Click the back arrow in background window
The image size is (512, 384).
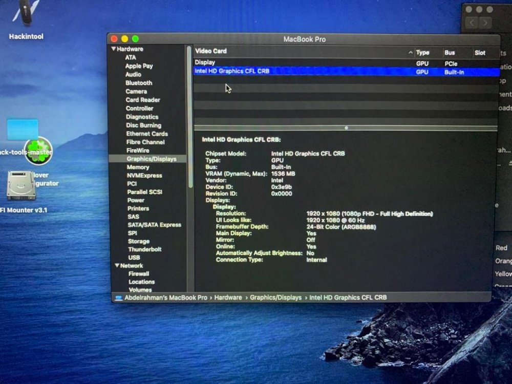(472, 23)
